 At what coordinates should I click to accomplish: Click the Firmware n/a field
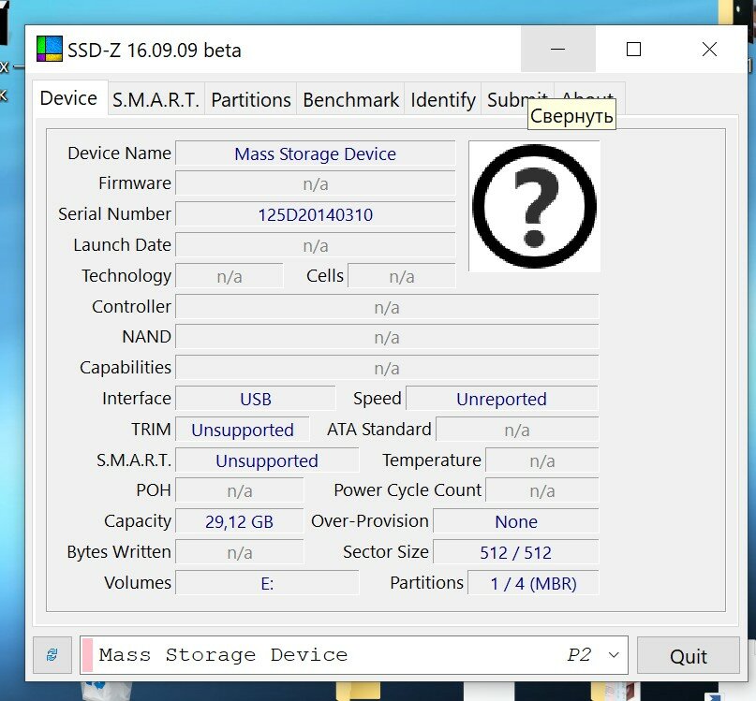(316, 183)
